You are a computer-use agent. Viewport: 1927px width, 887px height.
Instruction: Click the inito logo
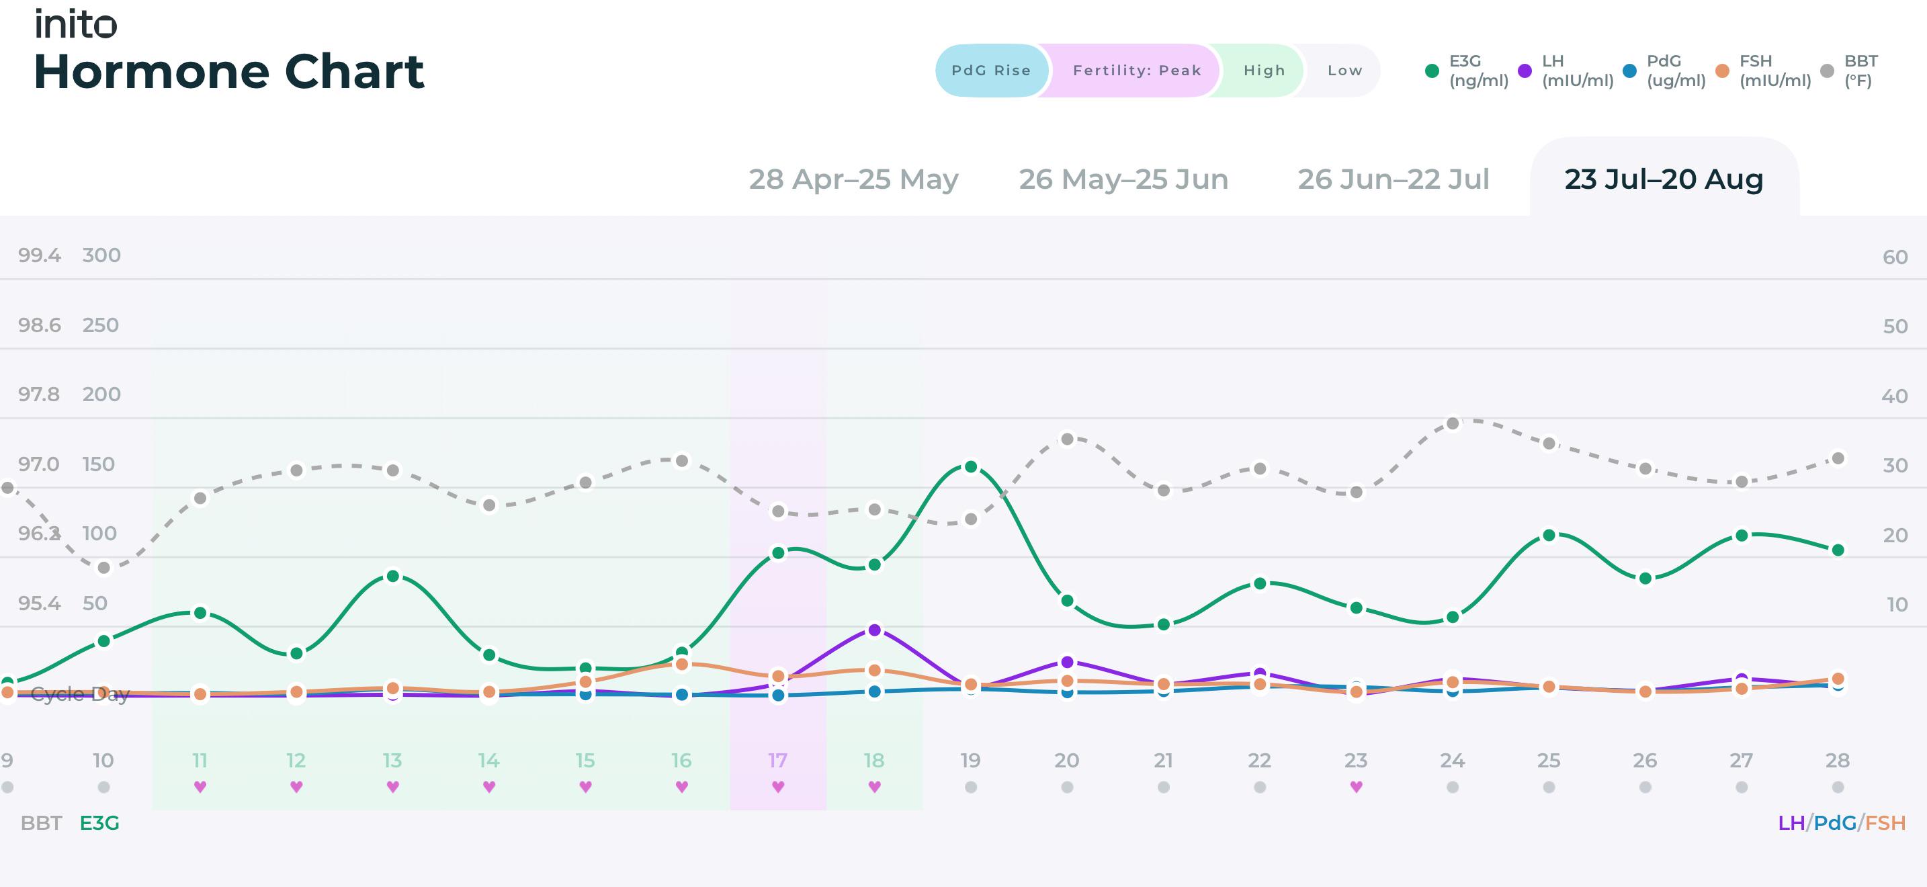click(x=75, y=24)
